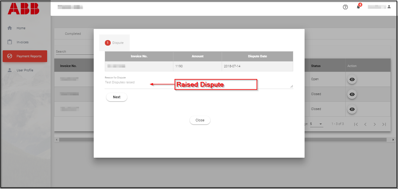Select the Completed tab
This screenshot has height=189, width=398.
73,34
